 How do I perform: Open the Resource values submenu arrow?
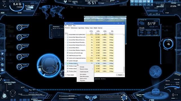[x=92, y=69]
